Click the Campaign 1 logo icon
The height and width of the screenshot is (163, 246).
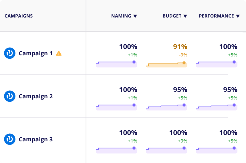point(10,53)
